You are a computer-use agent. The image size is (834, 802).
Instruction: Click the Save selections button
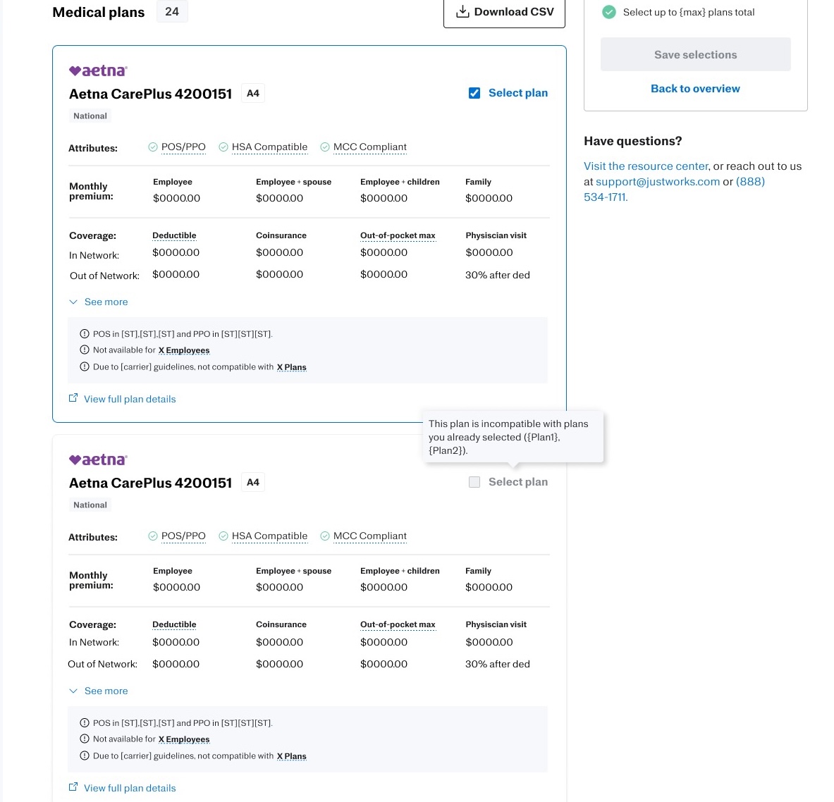pos(695,54)
